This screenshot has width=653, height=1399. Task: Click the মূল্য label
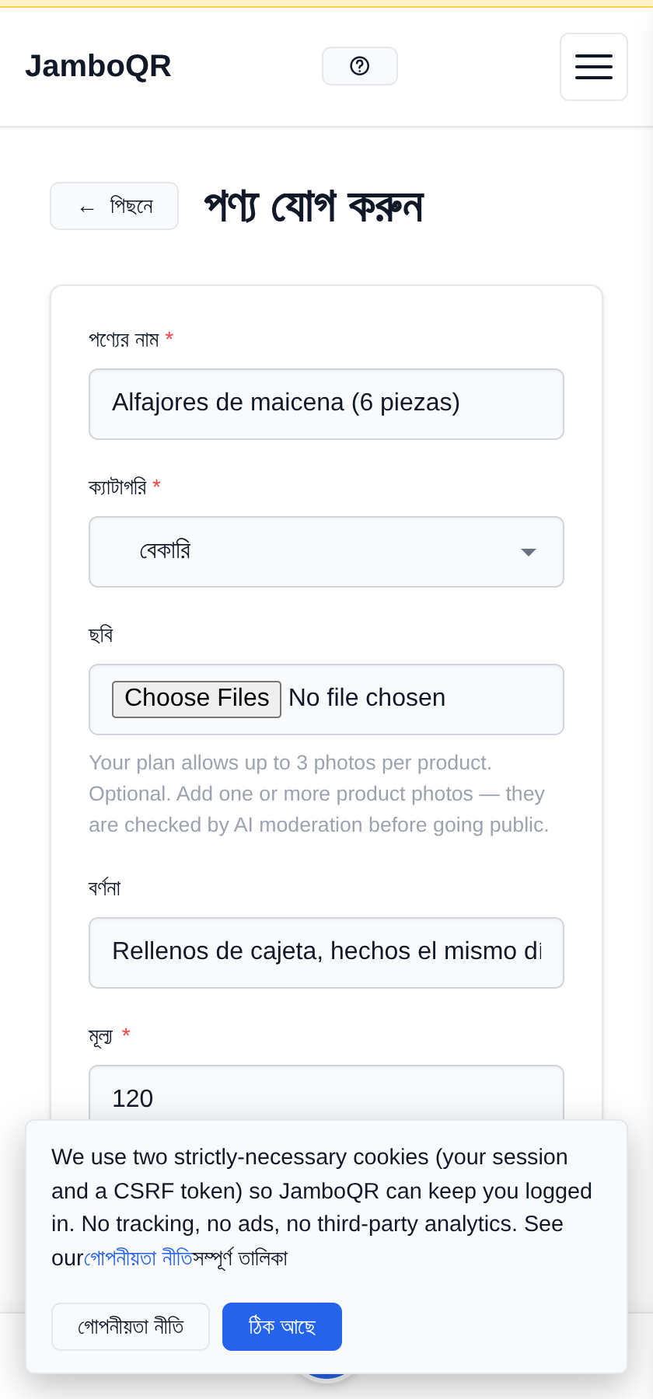[101, 1036]
